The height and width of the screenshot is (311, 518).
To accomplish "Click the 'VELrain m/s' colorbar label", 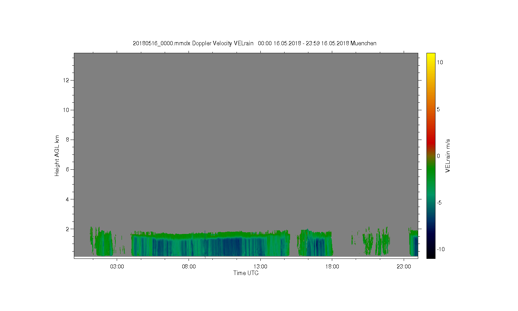I will pyautogui.click(x=448, y=156).
